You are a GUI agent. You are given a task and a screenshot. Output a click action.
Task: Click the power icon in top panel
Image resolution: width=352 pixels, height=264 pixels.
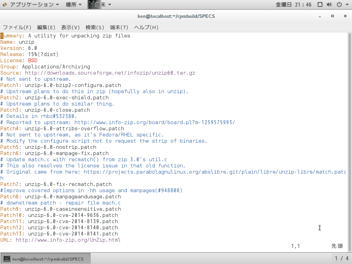pos(339,5)
